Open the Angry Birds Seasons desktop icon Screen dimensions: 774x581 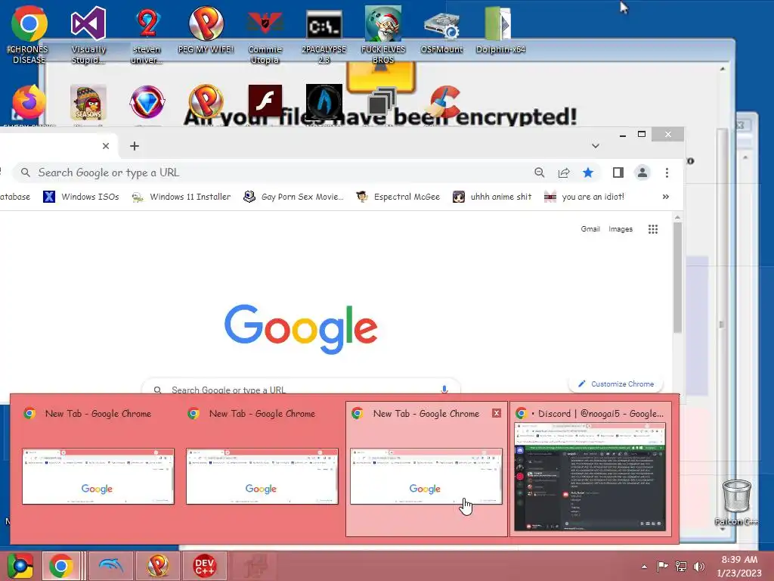pyautogui.click(x=88, y=103)
